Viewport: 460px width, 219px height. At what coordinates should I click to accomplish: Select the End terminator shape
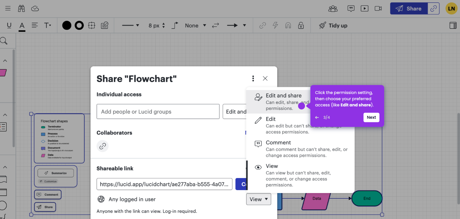(x=367, y=198)
